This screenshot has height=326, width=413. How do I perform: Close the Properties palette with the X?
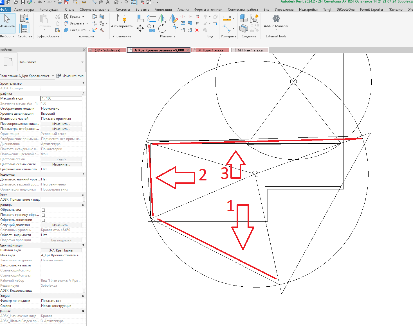click(x=84, y=50)
